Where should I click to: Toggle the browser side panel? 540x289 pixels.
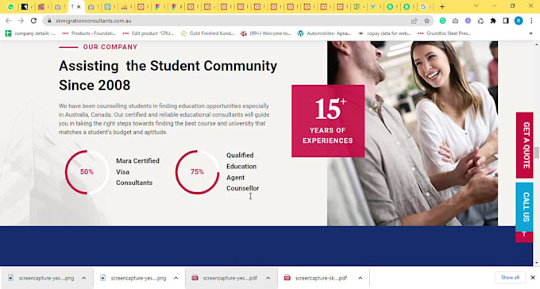506,21
